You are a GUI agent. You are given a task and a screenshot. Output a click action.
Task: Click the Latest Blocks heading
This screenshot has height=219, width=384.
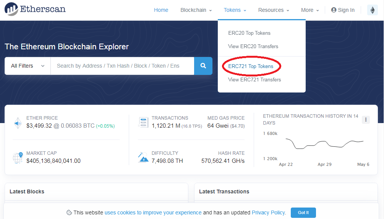27,191
